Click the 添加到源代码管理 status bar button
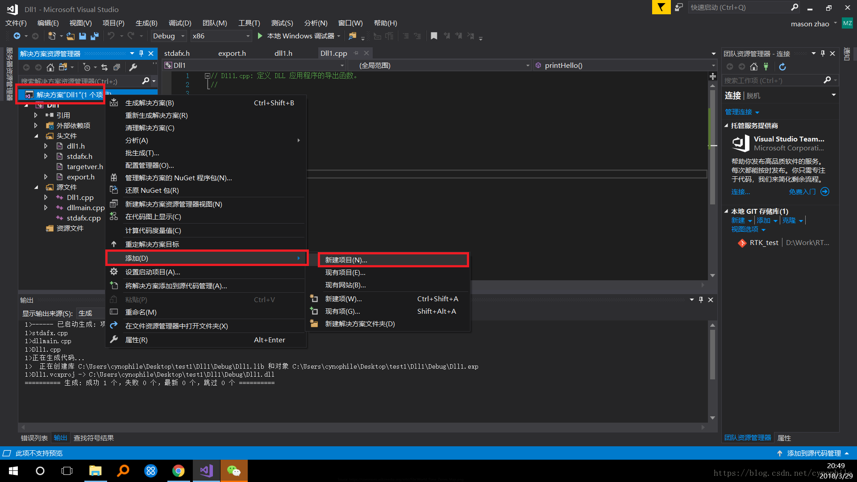The height and width of the screenshot is (482, 857). 814,453
